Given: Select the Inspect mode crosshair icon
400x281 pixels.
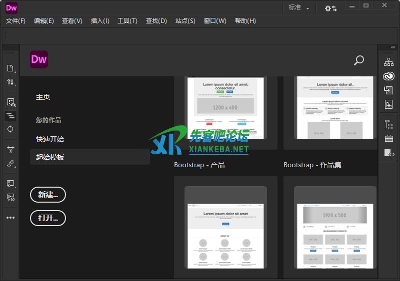Looking at the screenshot, I should (10, 129).
